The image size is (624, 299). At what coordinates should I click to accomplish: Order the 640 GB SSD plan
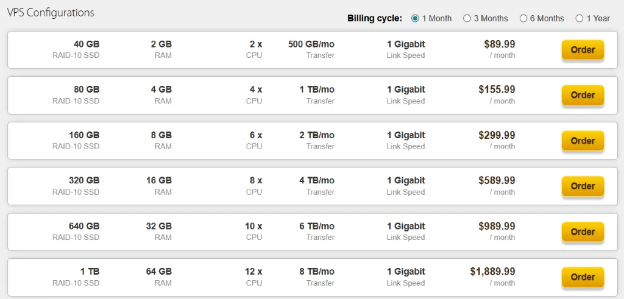[583, 232]
